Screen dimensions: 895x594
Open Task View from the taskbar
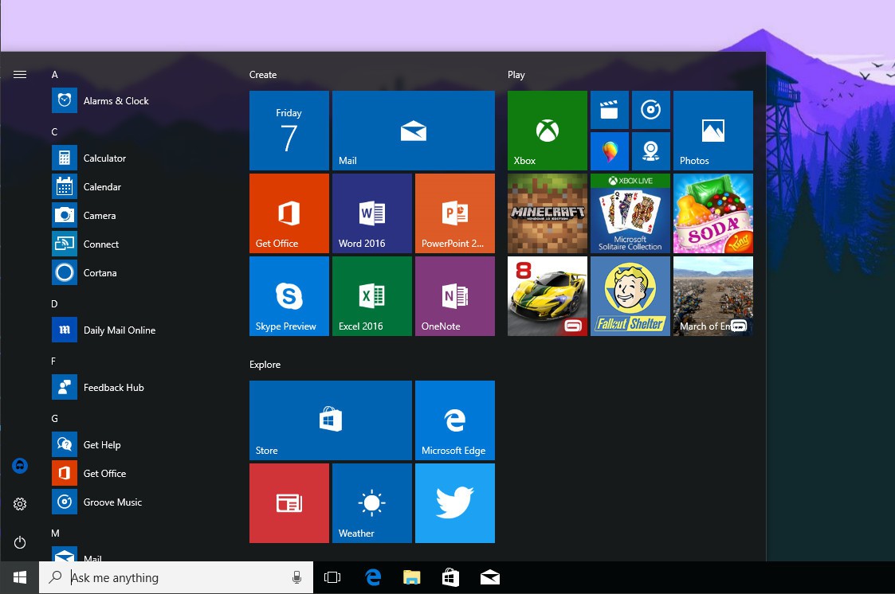click(332, 578)
